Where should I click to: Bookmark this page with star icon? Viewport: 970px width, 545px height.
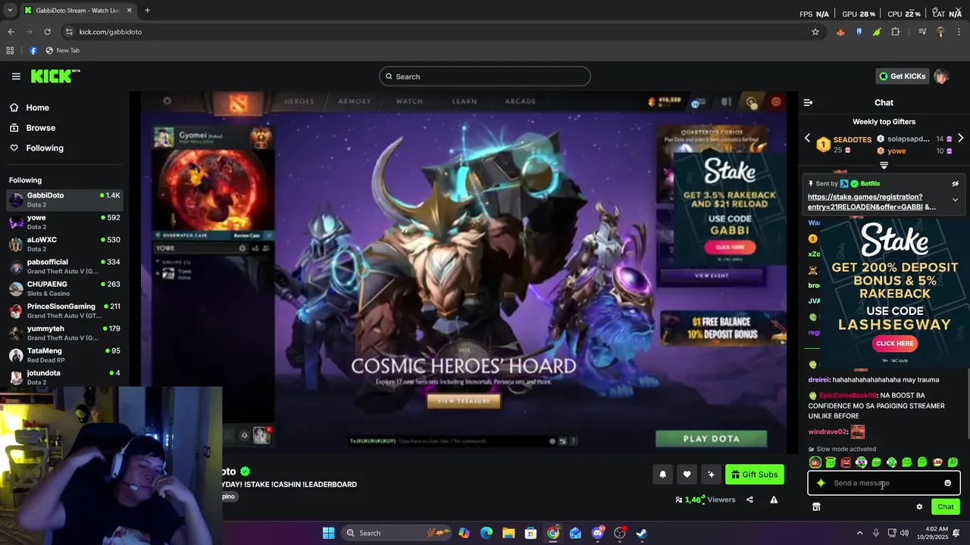click(x=815, y=32)
